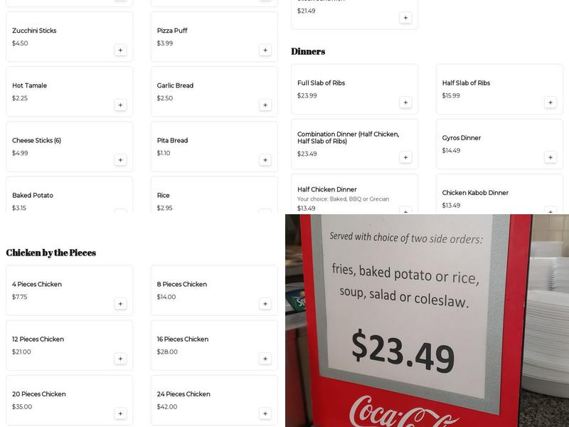Click plus icon for Hot Tamale
This screenshot has width=569, height=427.
(120, 105)
